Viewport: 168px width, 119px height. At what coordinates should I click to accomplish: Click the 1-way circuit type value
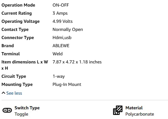(x=59, y=77)
